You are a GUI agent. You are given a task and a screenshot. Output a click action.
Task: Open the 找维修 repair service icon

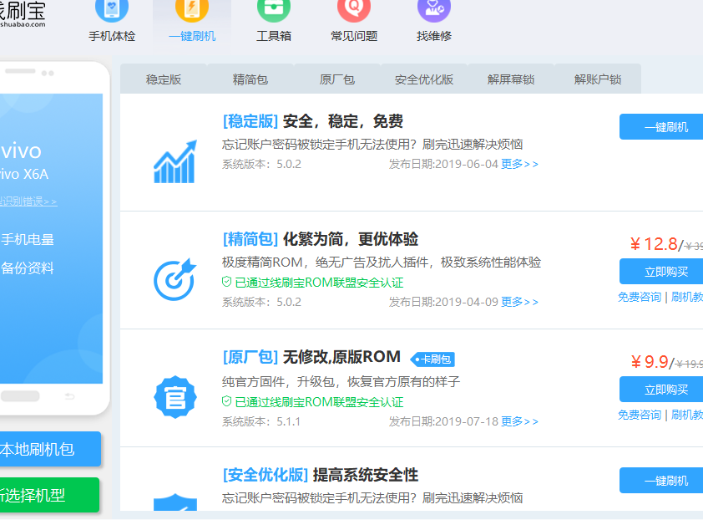point(433,10)
